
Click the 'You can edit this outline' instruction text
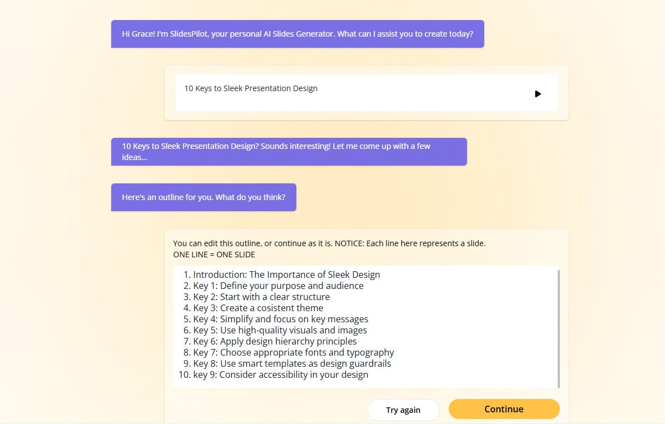click(329, 243)
